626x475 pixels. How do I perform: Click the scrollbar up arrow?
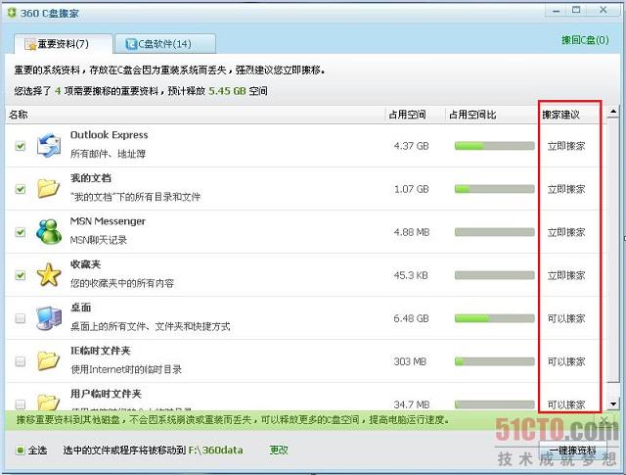(613, 113)
